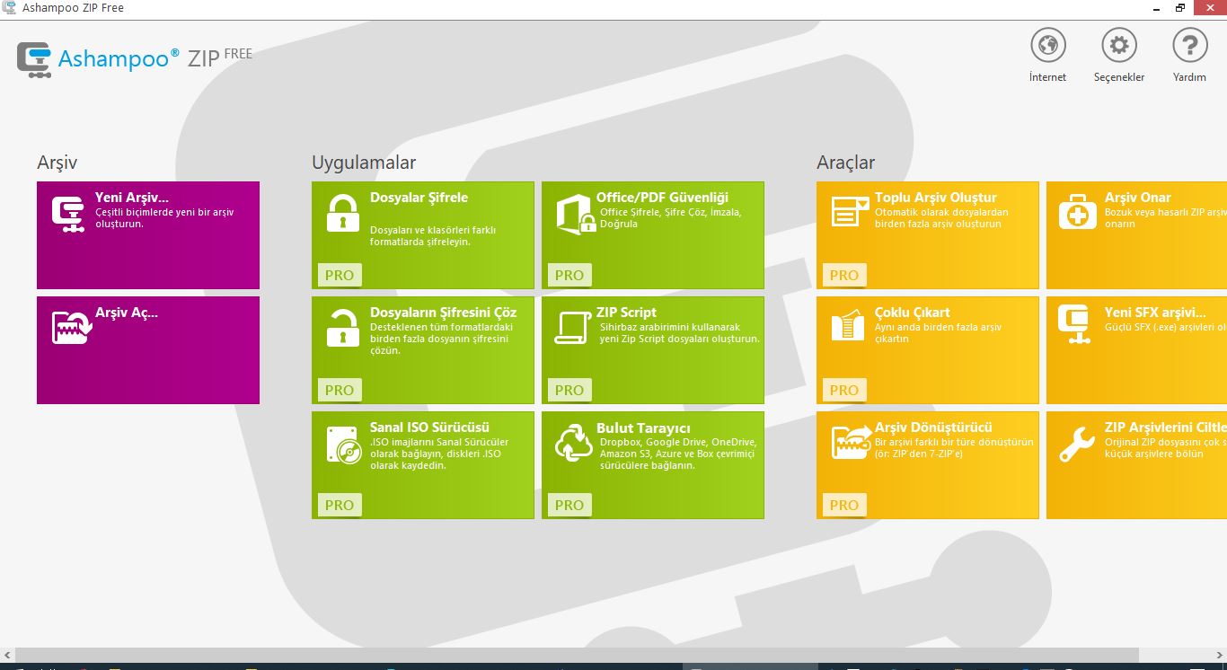Click the horizontal scrollbar thumb

[578, 655]
